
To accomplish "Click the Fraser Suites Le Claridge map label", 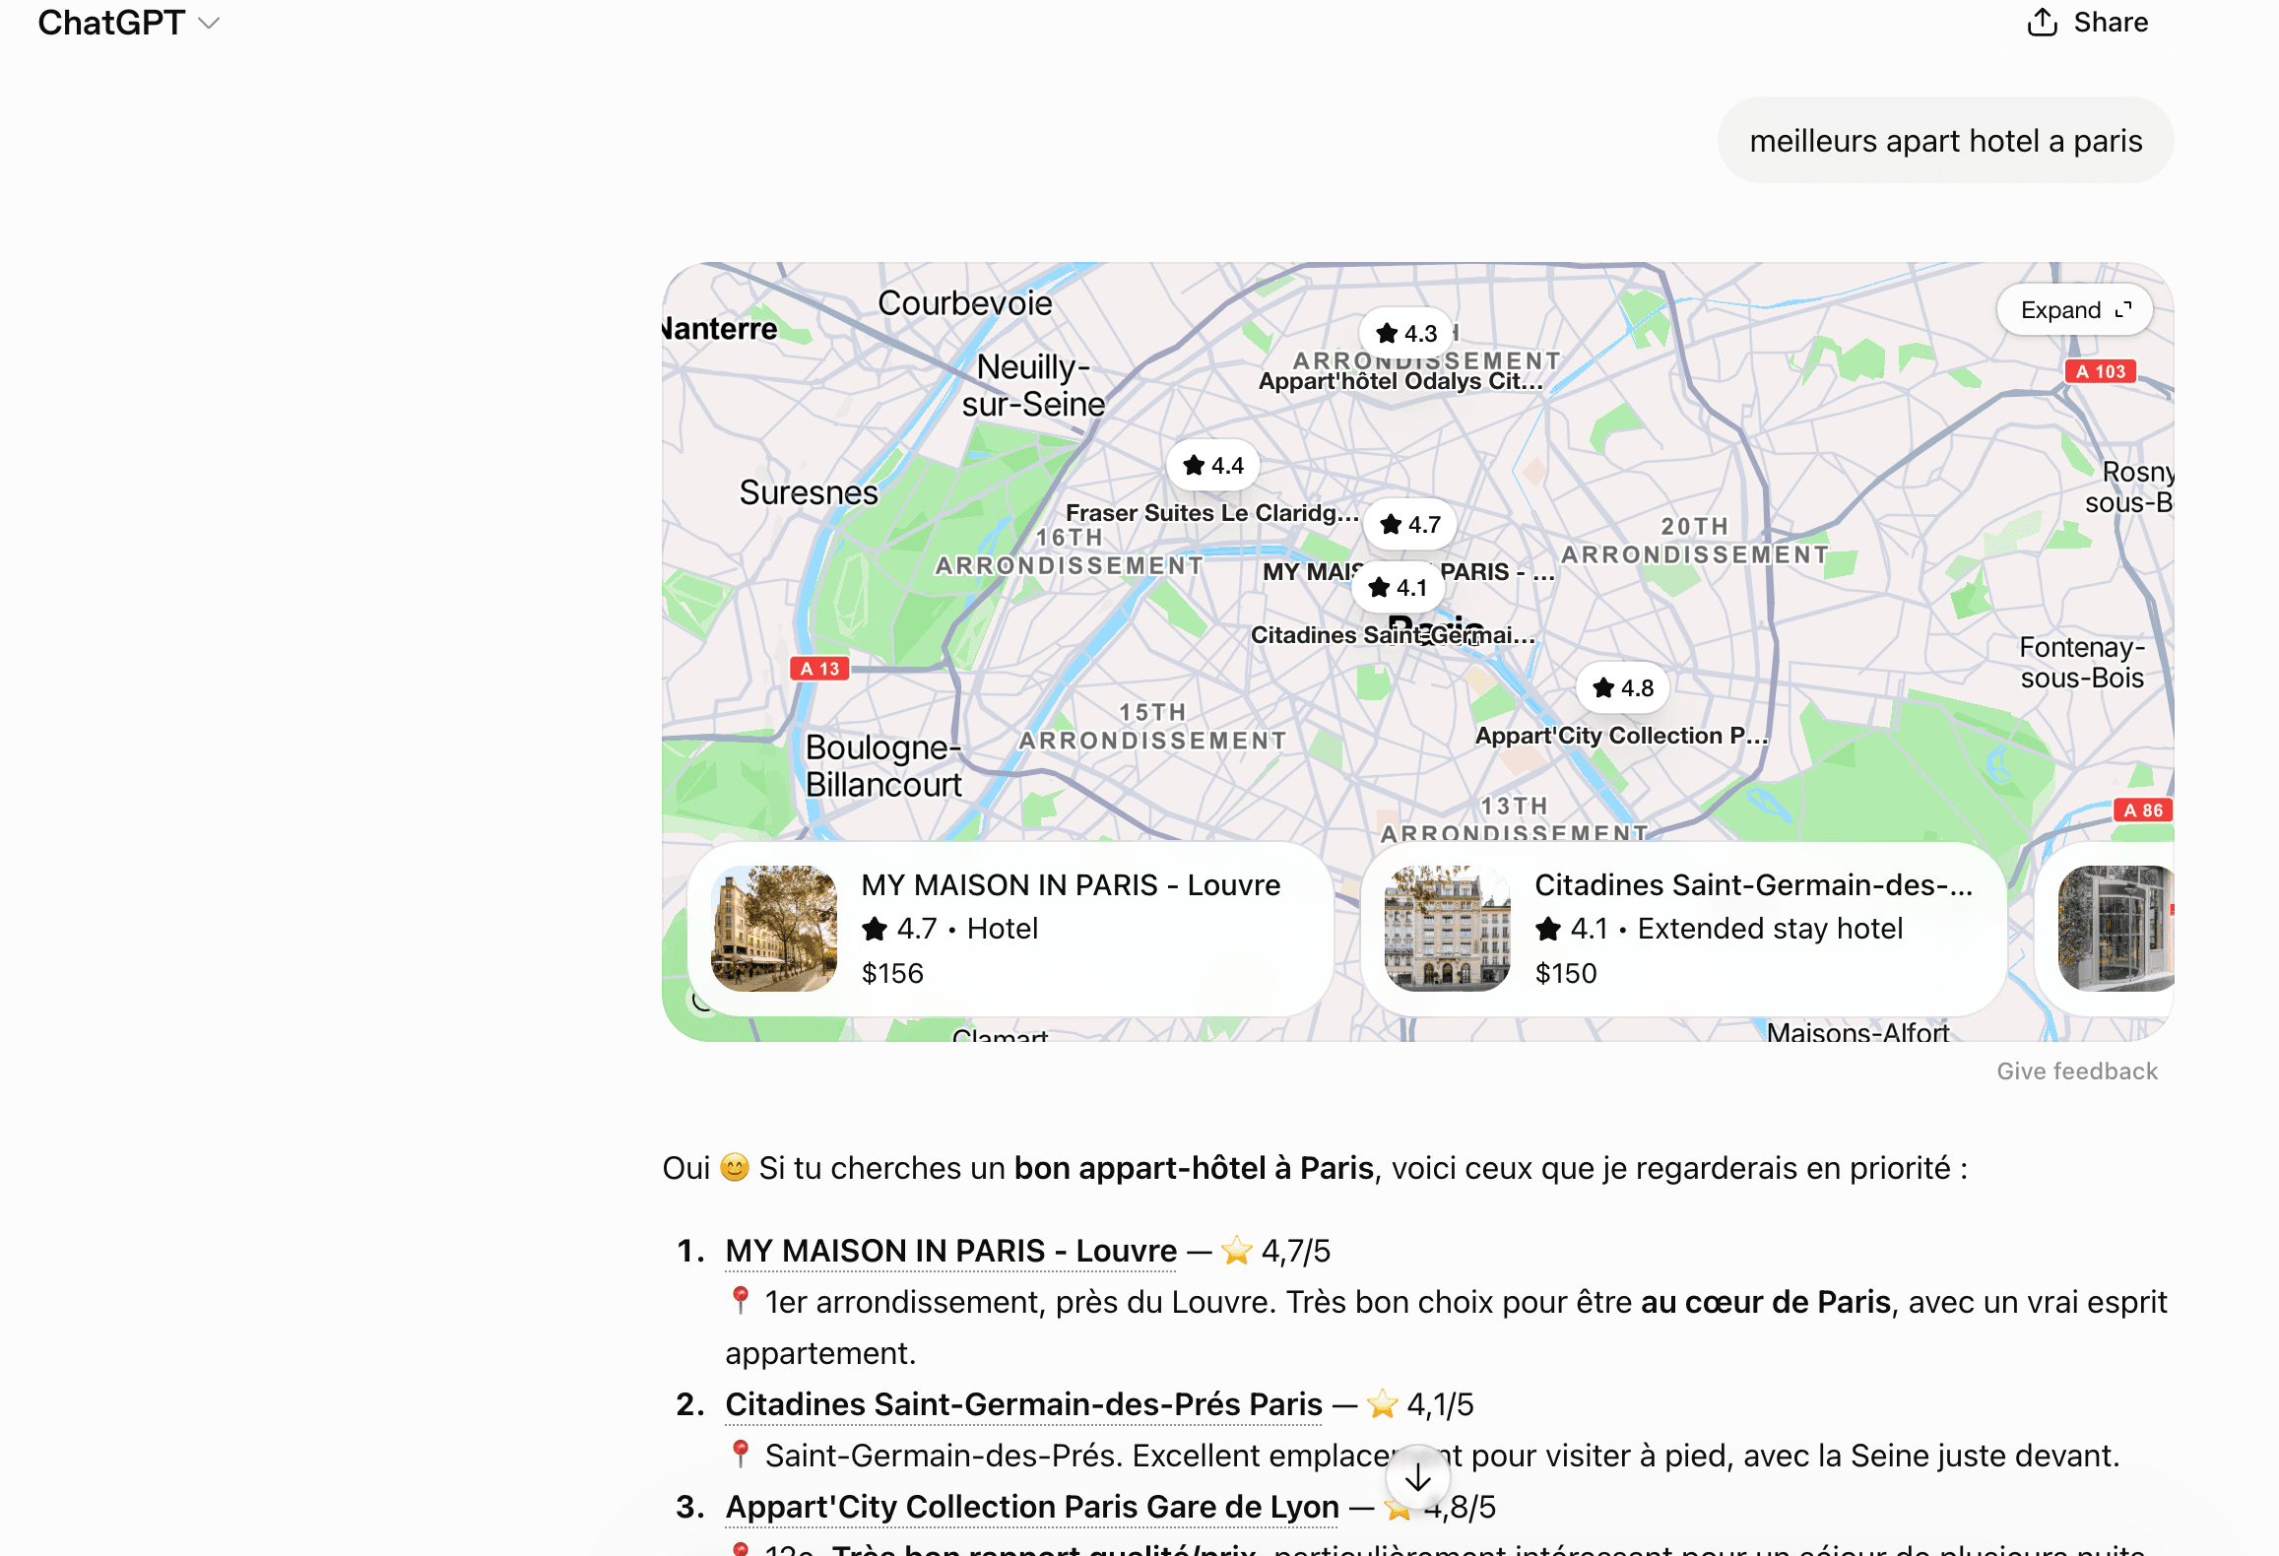I will pyautogui.click(x=1211, y=513).
